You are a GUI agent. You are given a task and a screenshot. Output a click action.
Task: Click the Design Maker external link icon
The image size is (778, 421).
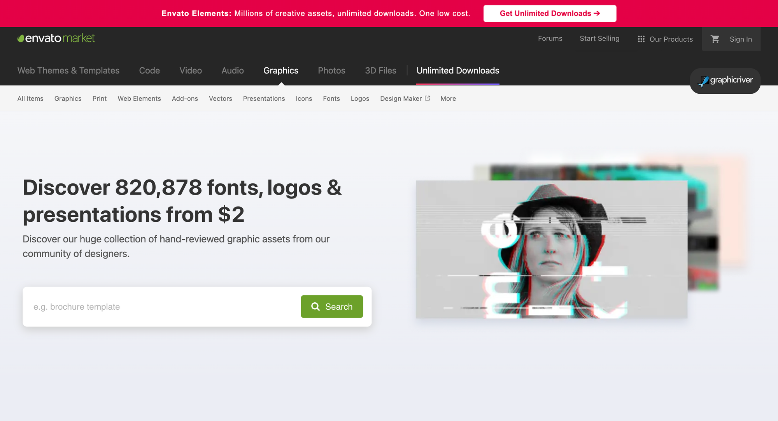click(x=428, y=98)
